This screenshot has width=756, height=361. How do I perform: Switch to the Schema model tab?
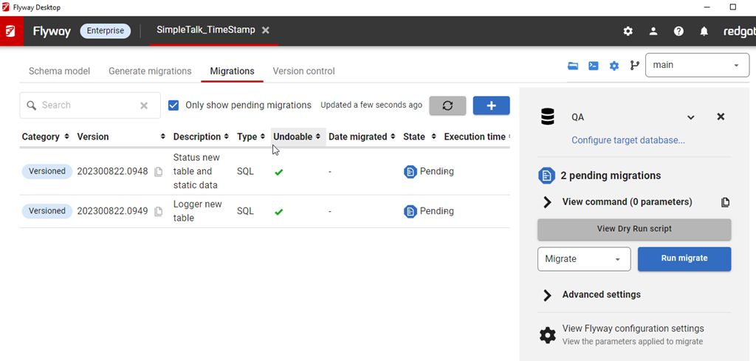(59, 72)
